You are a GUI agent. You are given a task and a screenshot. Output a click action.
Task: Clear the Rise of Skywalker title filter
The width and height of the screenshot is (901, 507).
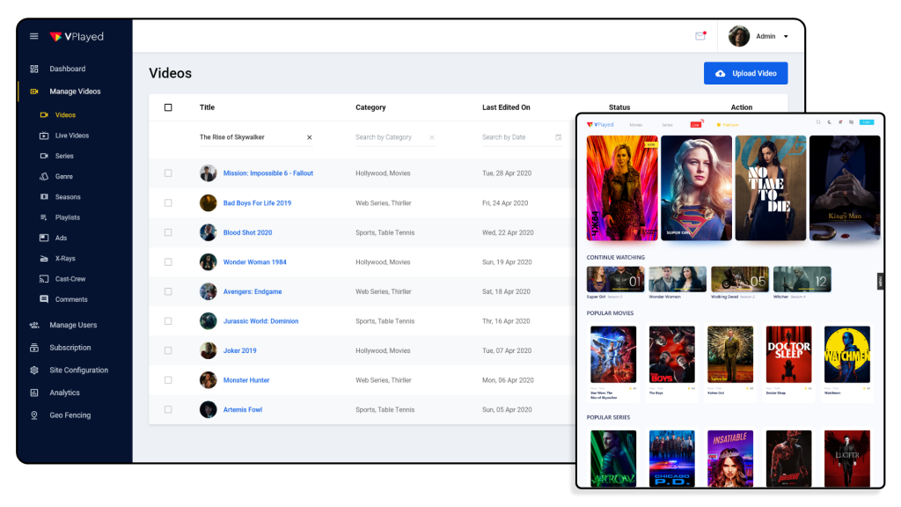tap(308, 137)
